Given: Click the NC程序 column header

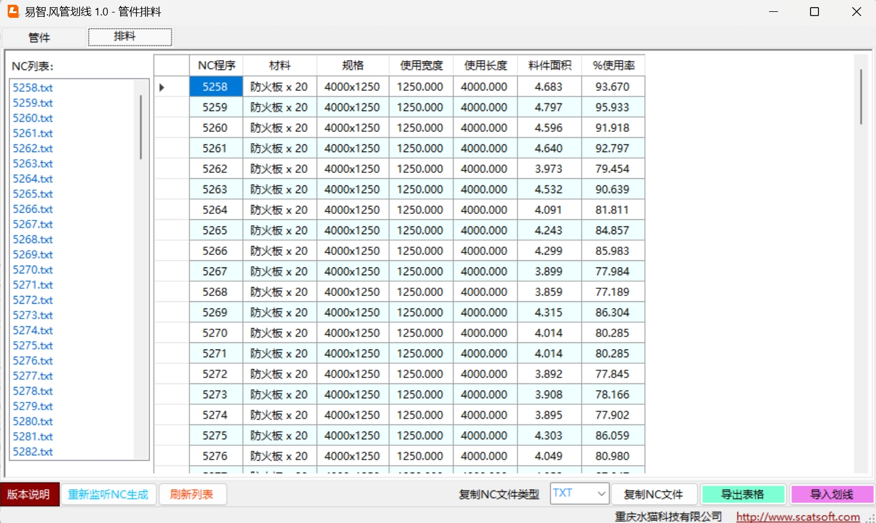Looking at the screenshot, I should 216,65.
